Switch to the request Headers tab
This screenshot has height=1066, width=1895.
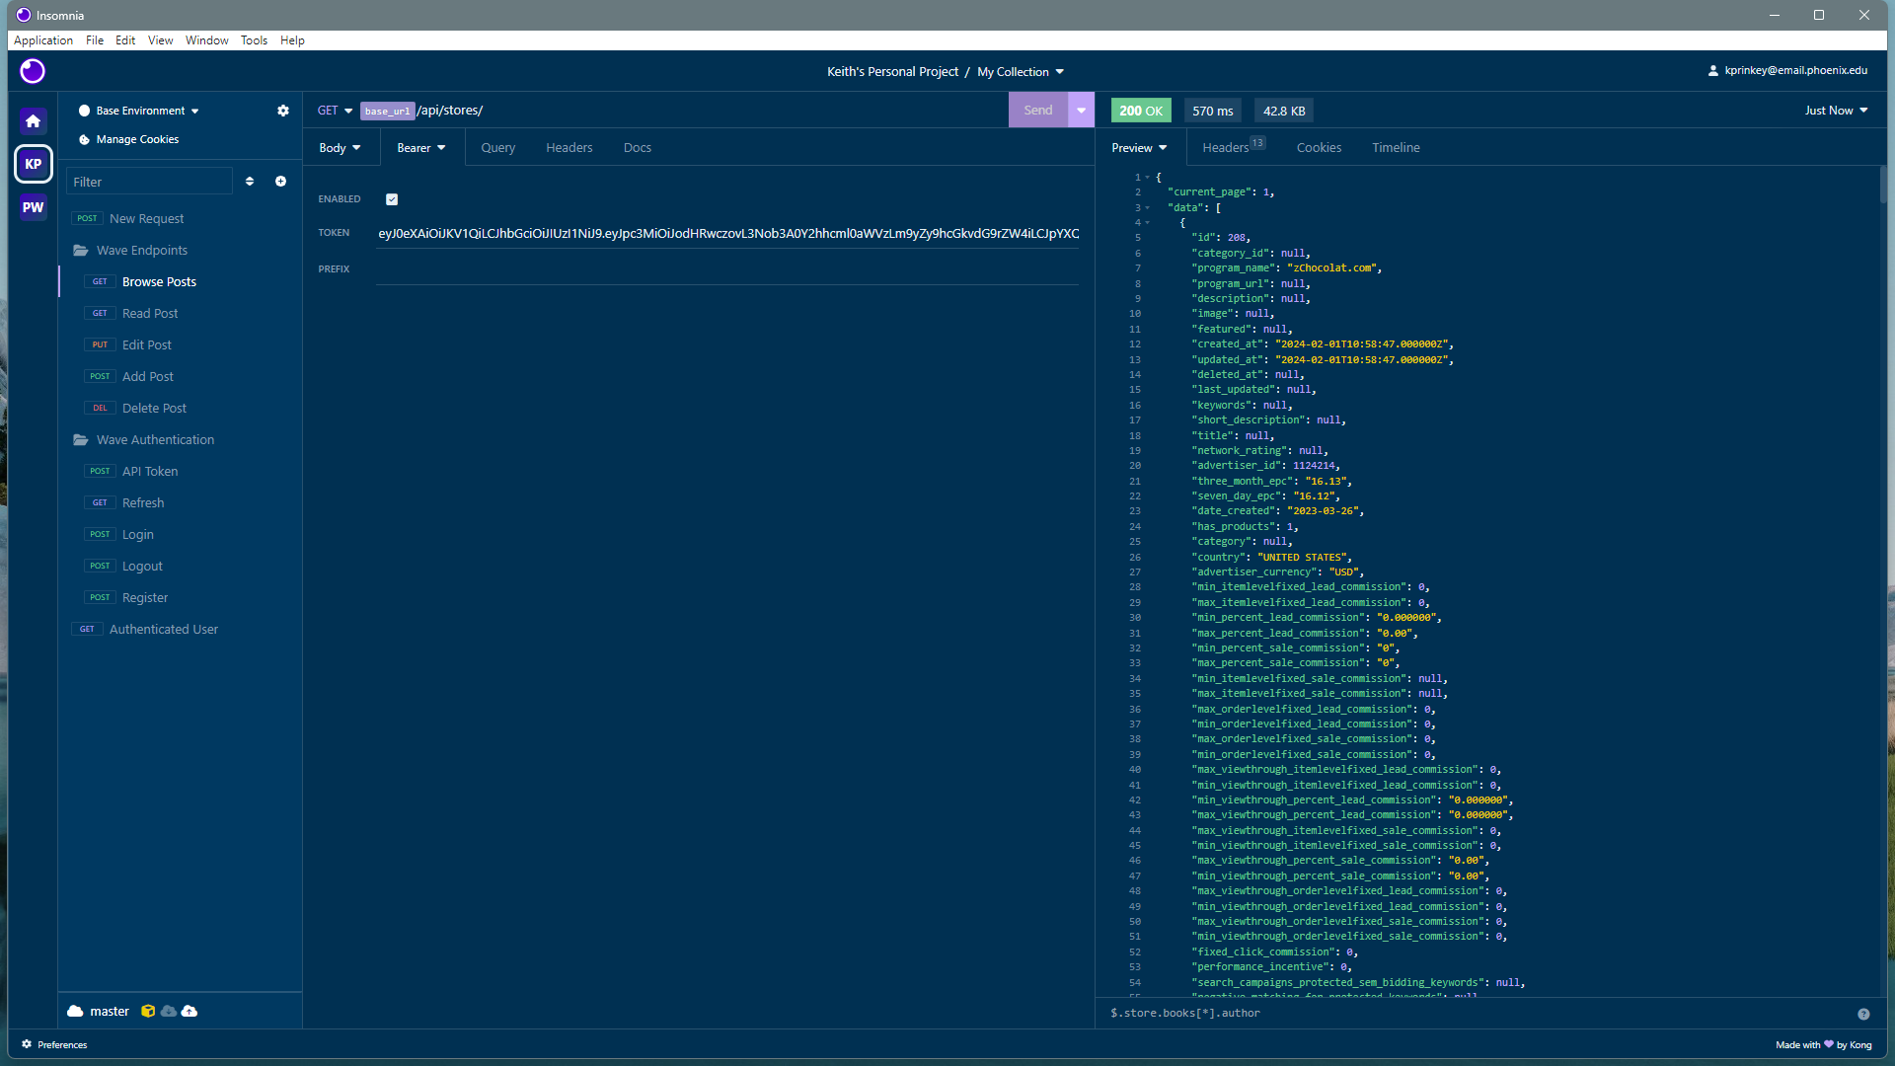(569, 148)
